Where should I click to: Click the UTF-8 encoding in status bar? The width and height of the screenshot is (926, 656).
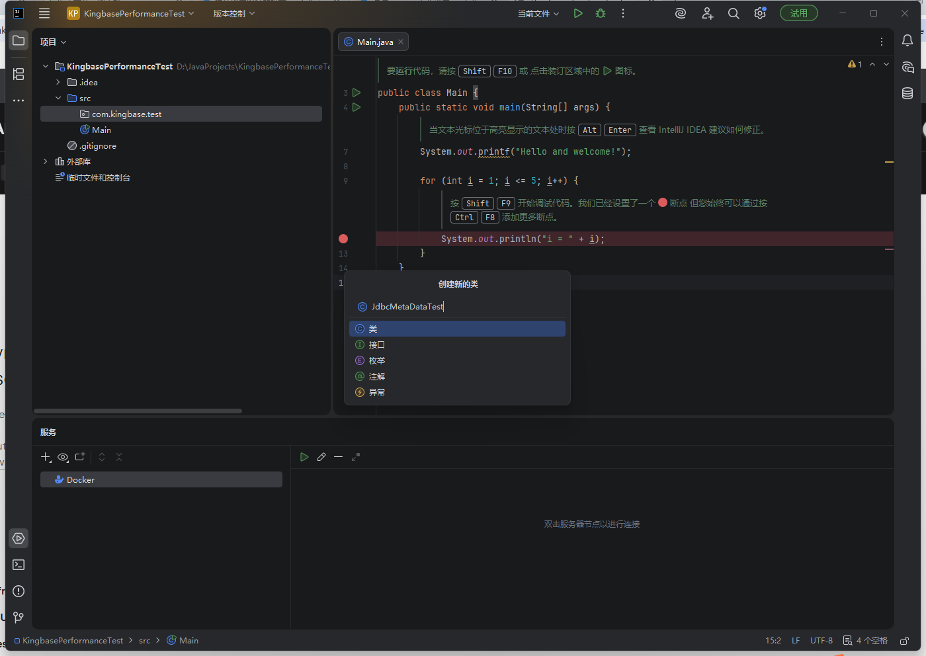[821, 640]
